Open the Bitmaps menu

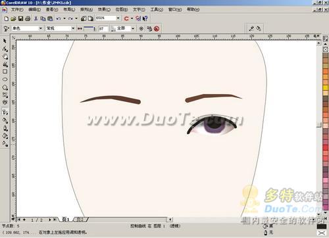[x=122, y=9]
